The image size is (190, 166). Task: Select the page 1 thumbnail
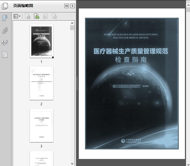[x=41, y=41]
